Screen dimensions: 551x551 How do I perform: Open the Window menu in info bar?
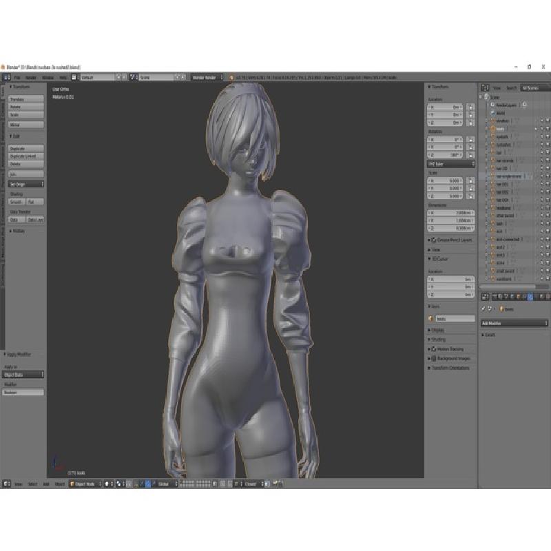click(48, 77)
